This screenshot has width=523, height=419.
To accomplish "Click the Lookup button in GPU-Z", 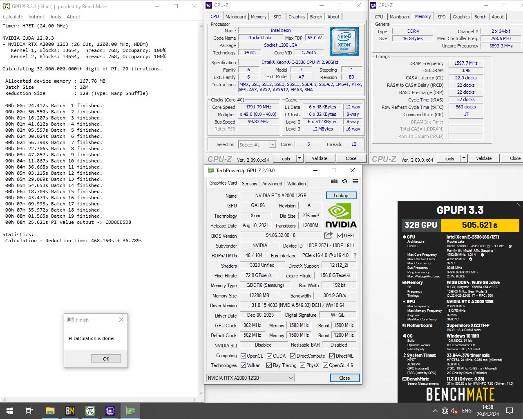I will (341, 196).
